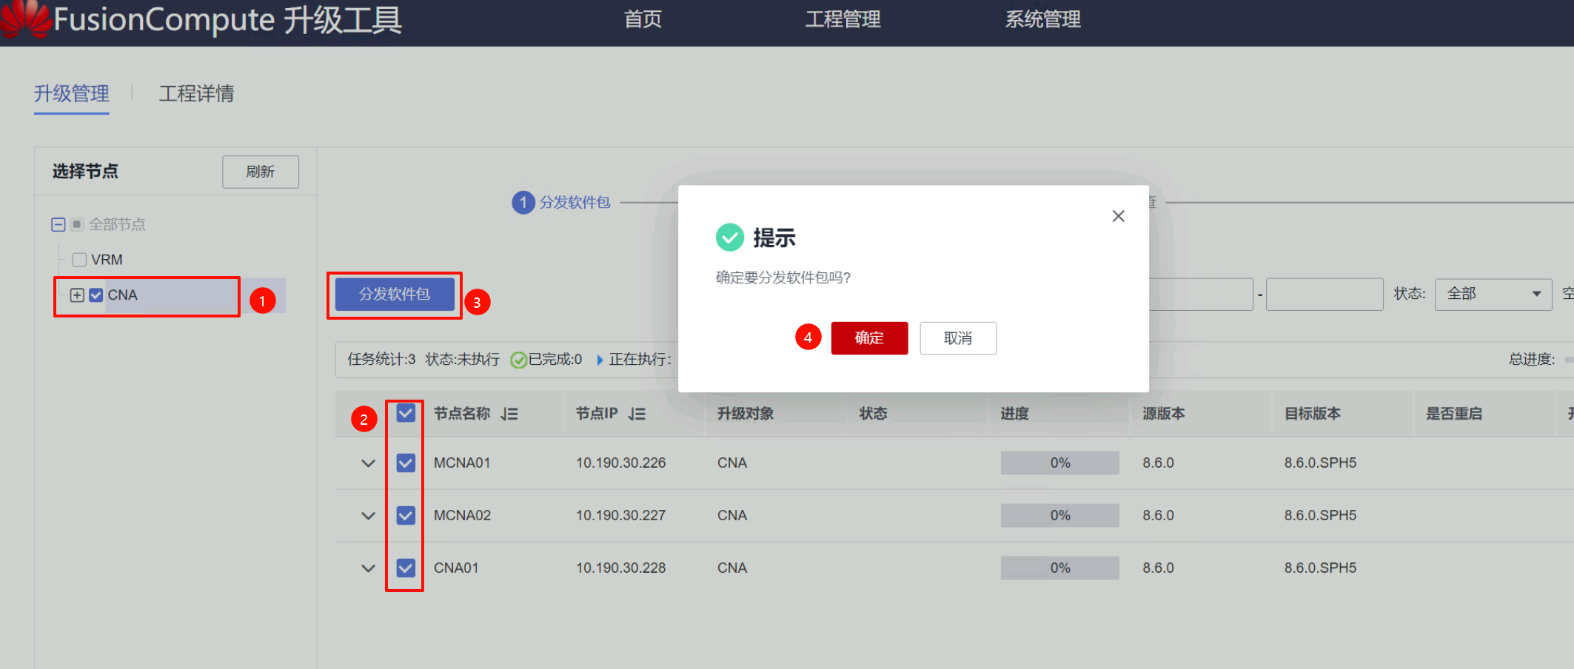
Task: Expand the MCNA01 row details
Action: tap(368, 463)
